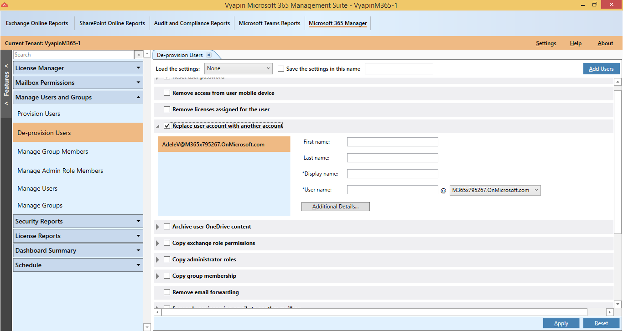This screenshot has height=332, width=623.
Task: Click the Vyapin app logo icon
Action: tap(5, 5)
